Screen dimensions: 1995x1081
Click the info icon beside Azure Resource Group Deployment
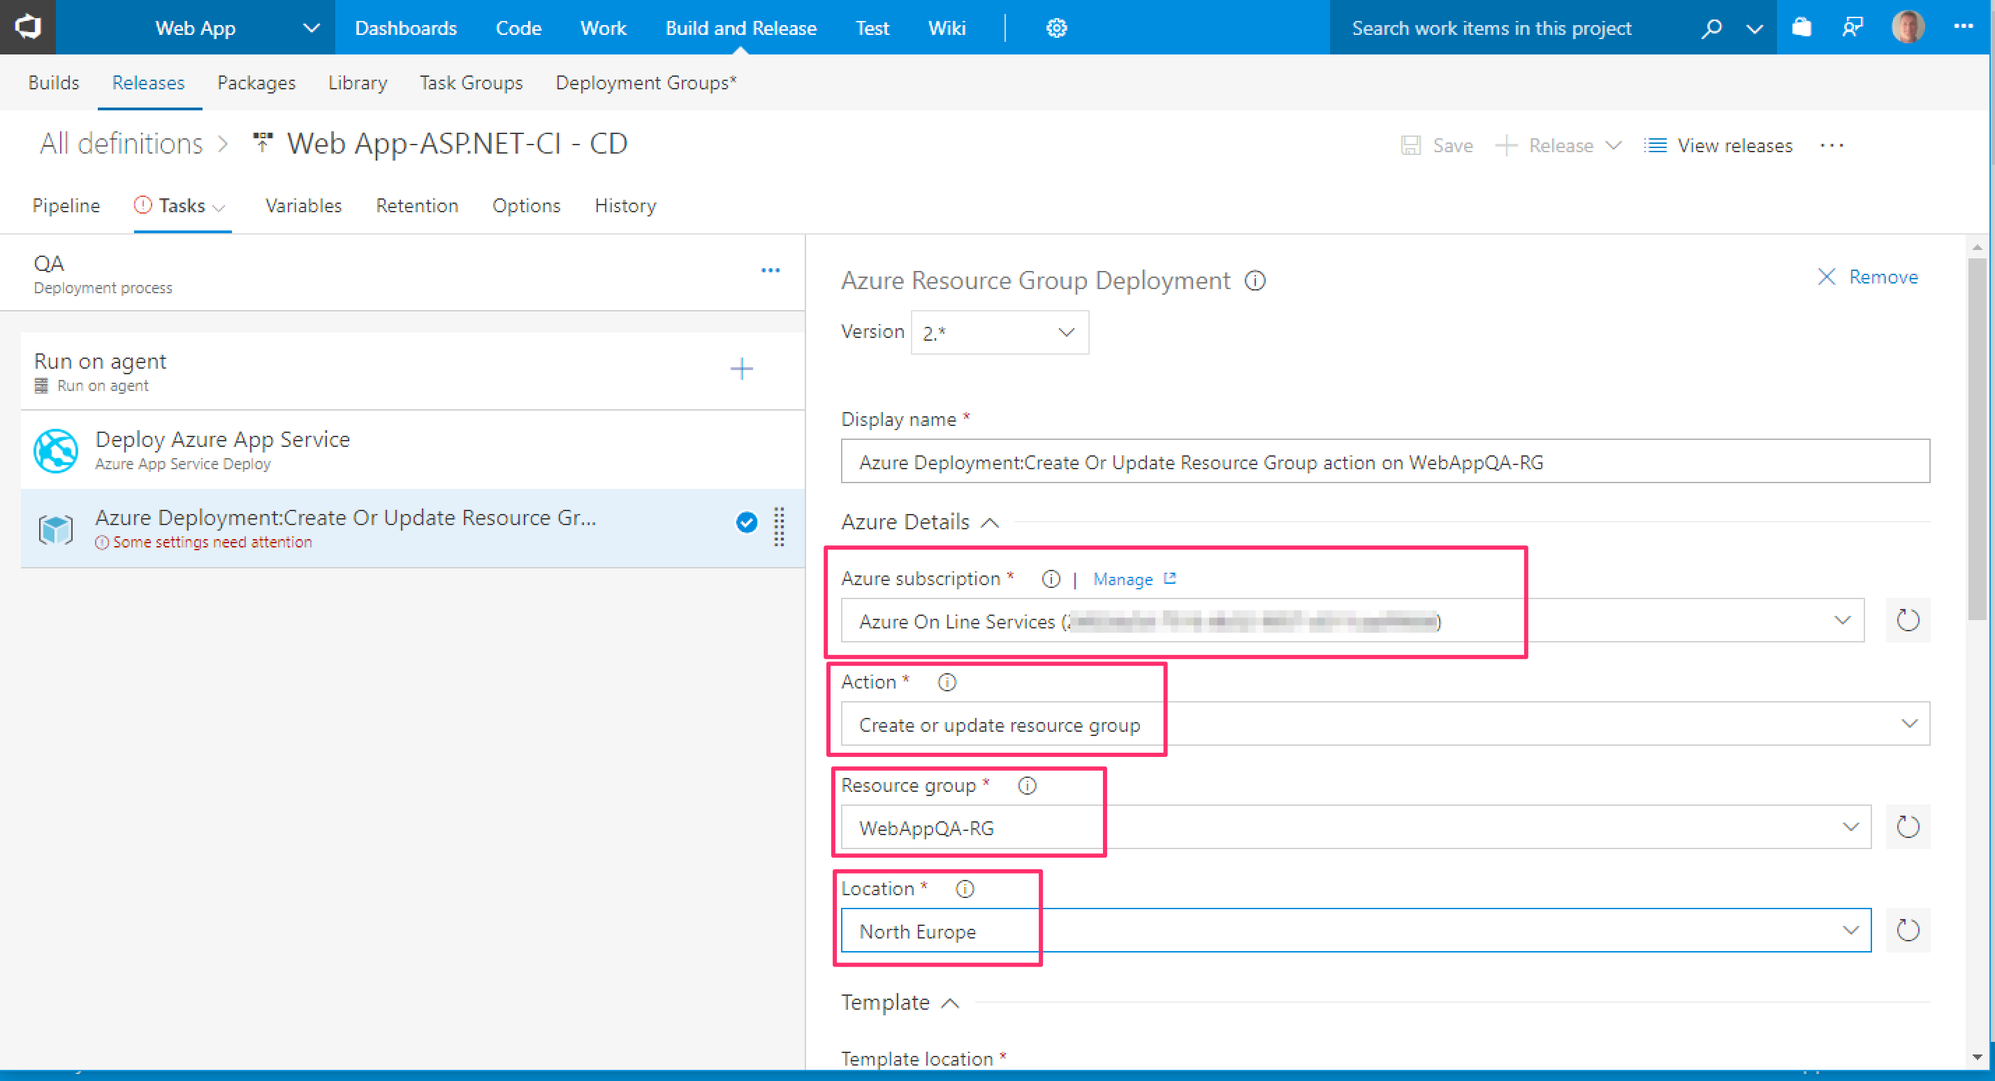pos(1255,280)
